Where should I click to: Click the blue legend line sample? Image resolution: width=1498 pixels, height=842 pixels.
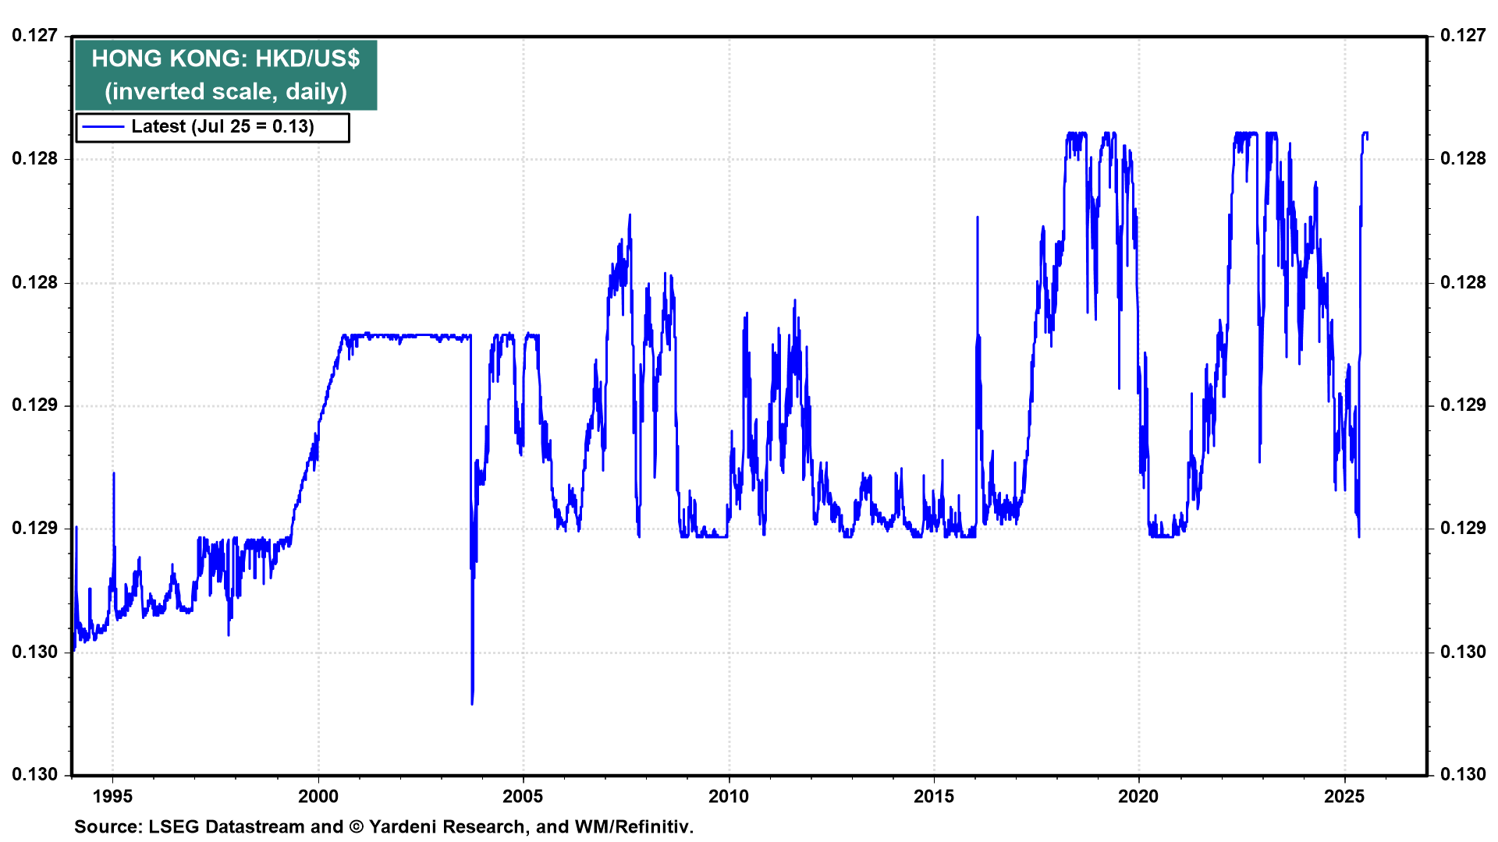click(x=103, y=127)
